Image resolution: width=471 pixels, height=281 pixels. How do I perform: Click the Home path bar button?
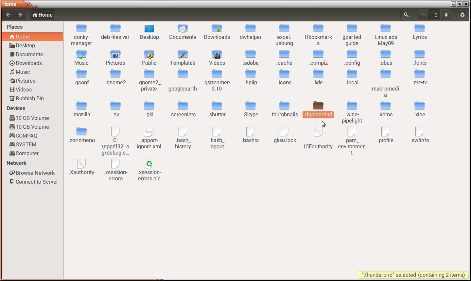(43, 15)
